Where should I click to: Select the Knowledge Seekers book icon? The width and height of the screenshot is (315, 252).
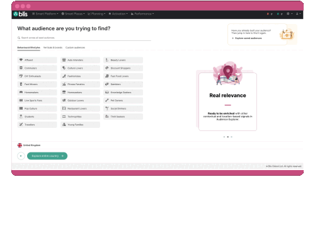point(107,93)
